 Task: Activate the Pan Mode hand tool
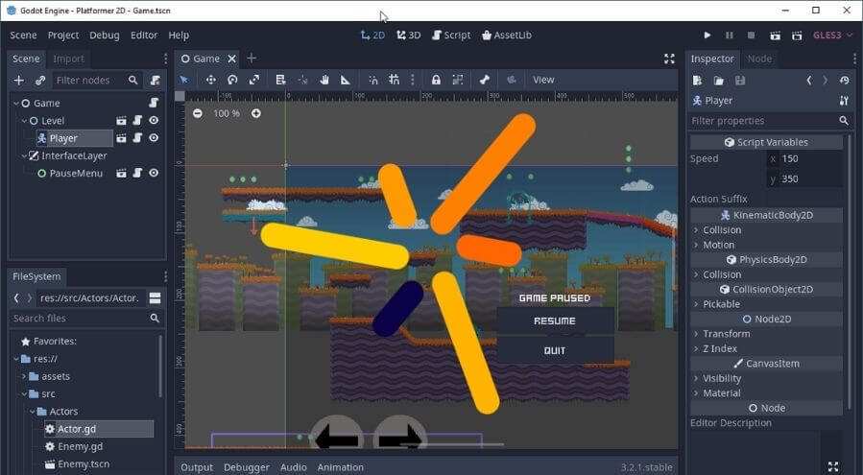pos(324,80)
